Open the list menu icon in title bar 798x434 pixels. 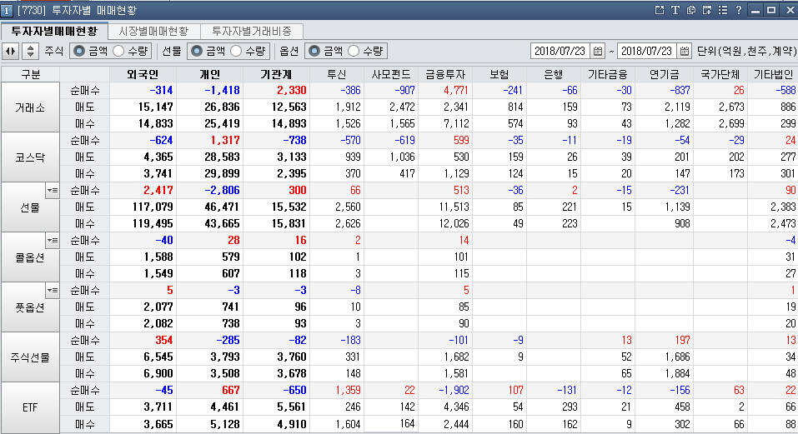[723, 10]
